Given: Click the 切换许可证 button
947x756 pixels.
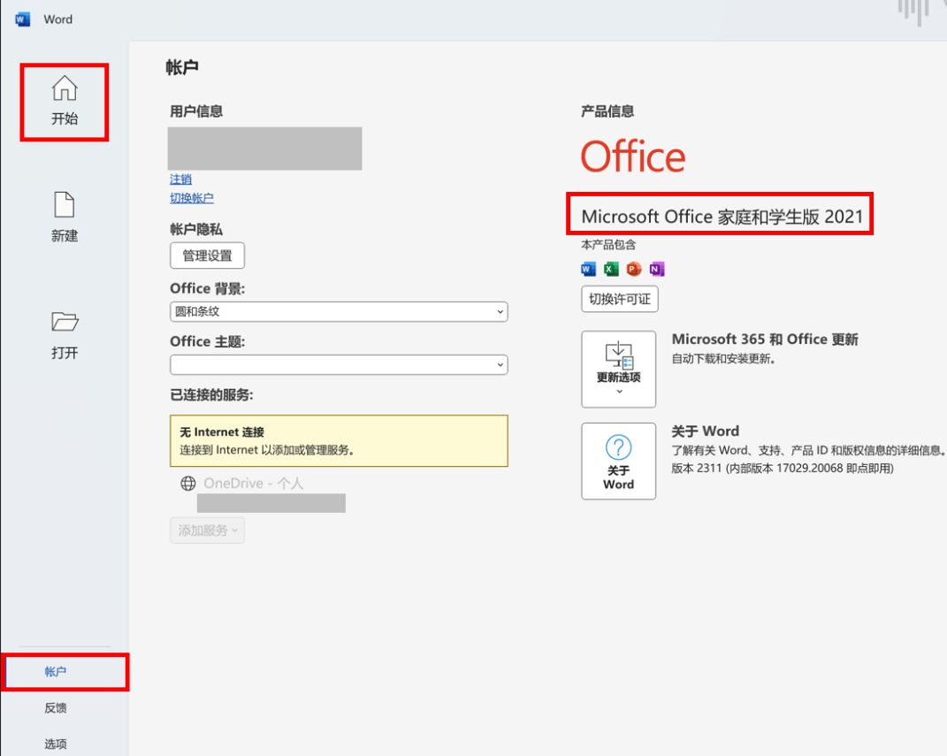Looking at the screenshot, I should (x=620, y=299).
